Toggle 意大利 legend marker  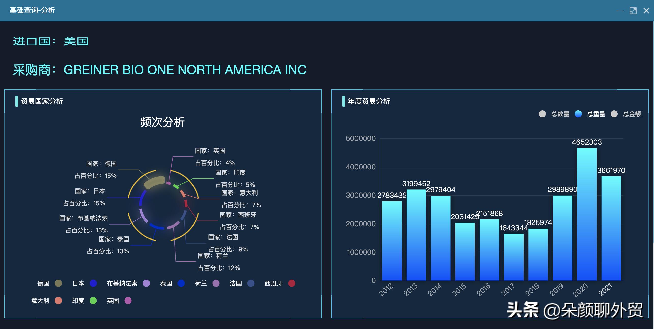[58, 301]
